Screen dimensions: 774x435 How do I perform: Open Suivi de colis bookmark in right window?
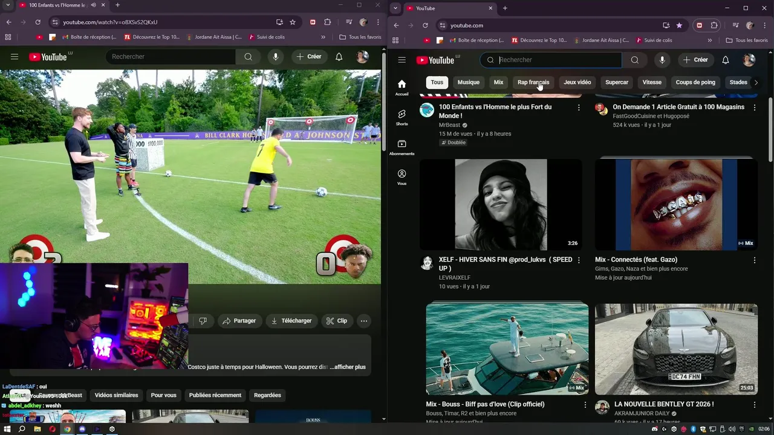(x=653, y=40)
